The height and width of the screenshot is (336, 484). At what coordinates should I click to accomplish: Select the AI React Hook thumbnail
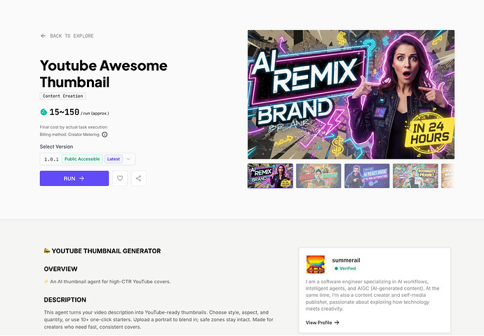click(367, 176)
